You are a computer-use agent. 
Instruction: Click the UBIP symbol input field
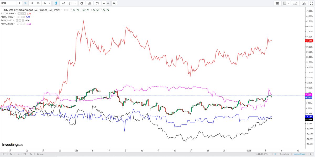pos(8,3)
